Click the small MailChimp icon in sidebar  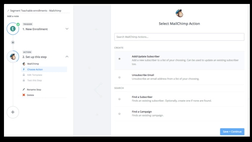[24, 64]
